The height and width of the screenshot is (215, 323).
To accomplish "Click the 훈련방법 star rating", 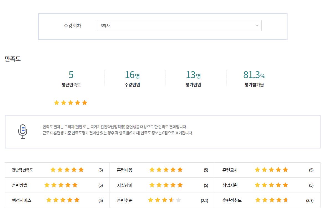I will point(61,185).
